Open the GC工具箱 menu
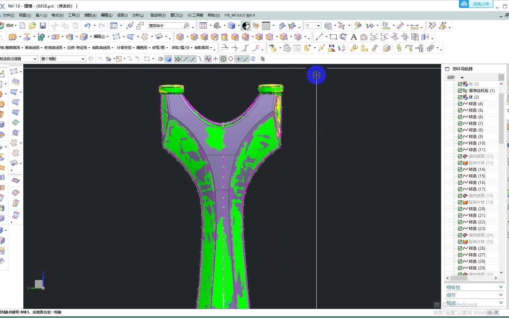Viewport: 509px width, 318px height. click(195, 15)
